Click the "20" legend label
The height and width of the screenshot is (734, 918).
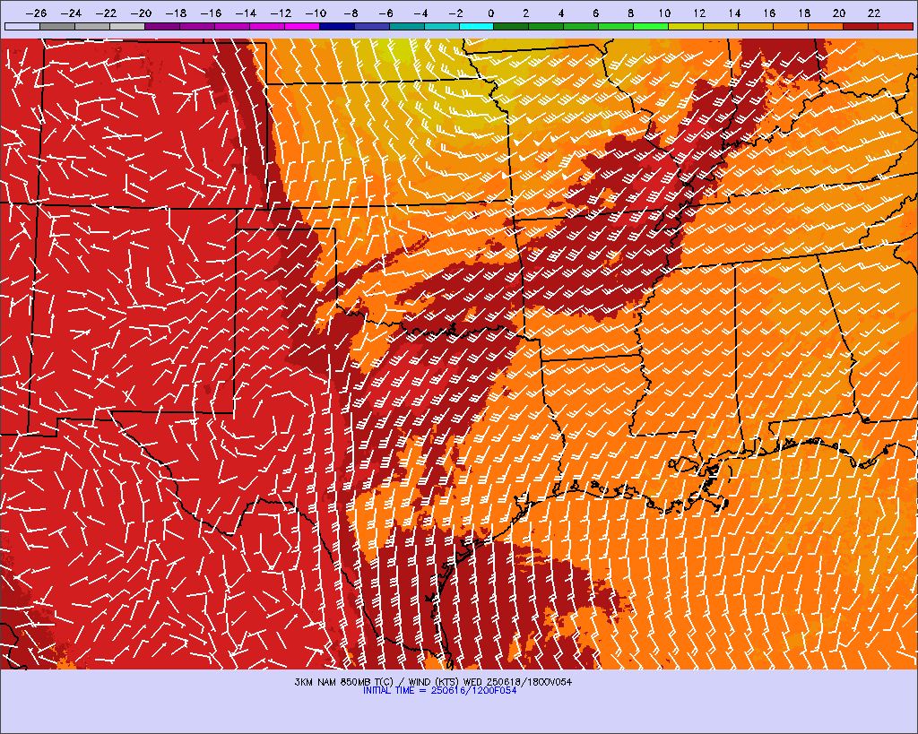point(839,13)
